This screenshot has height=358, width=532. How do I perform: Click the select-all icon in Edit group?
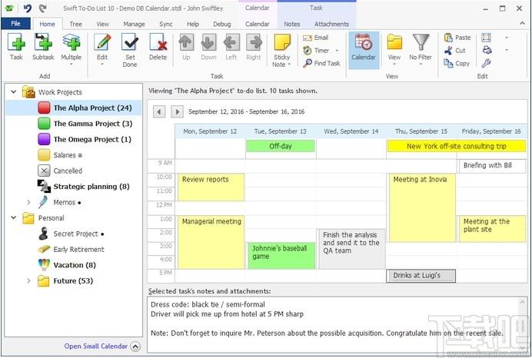tap(487, 38)
